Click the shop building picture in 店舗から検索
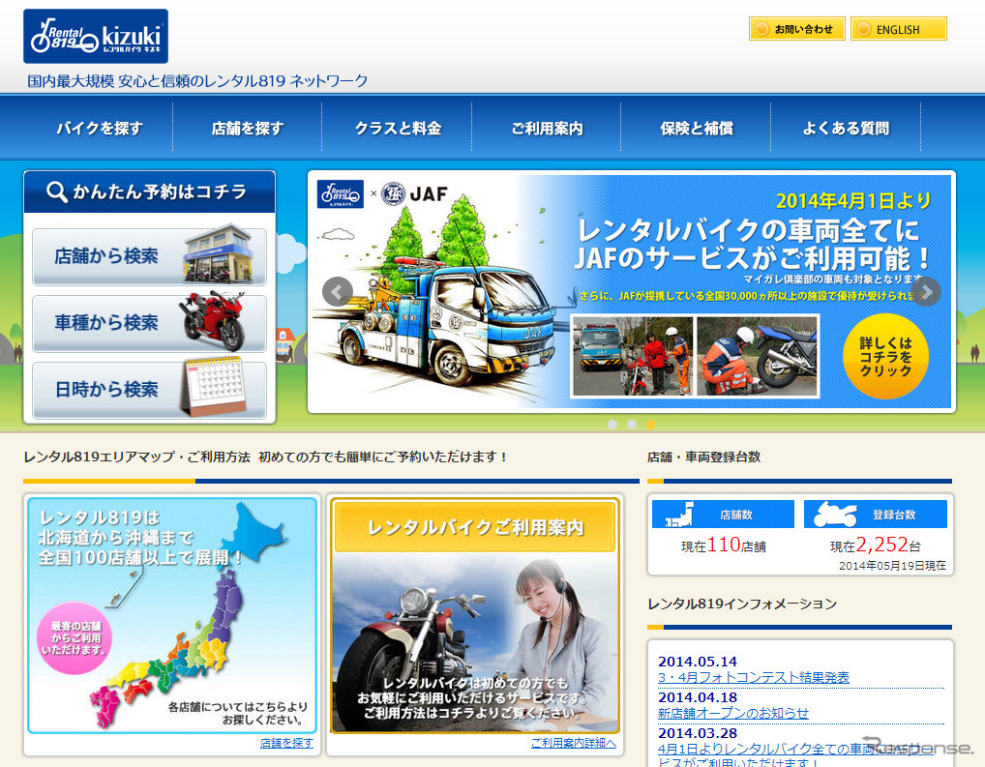 pyautogui.click(x=218, y=253)
